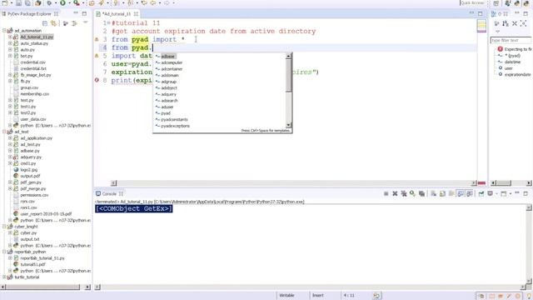
Task: Select the Console view tab
Action: [109, 193]
